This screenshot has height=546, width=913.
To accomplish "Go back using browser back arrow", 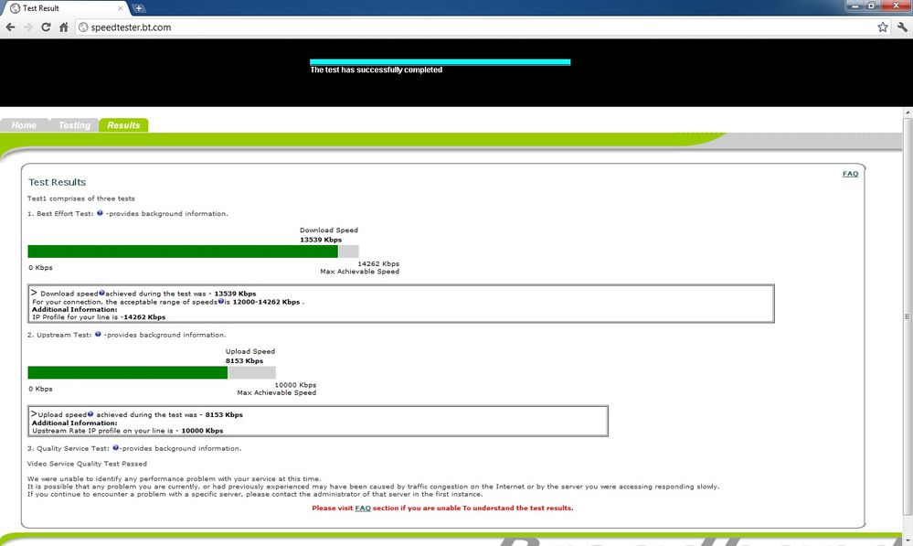I will (10, 27).
